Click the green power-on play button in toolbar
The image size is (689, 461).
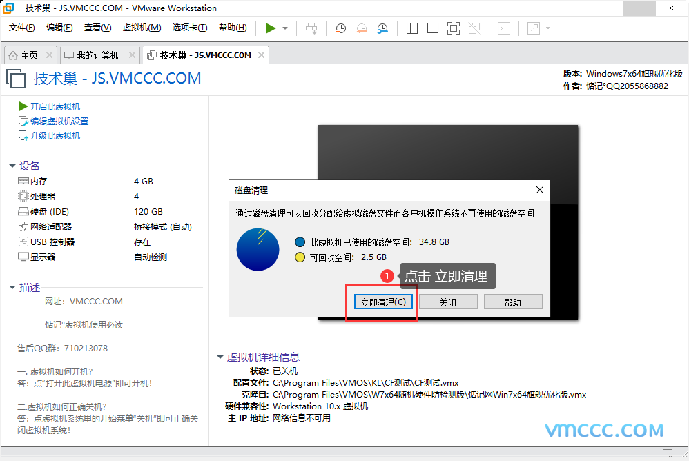pyautogui.click(x=270, y=28)
